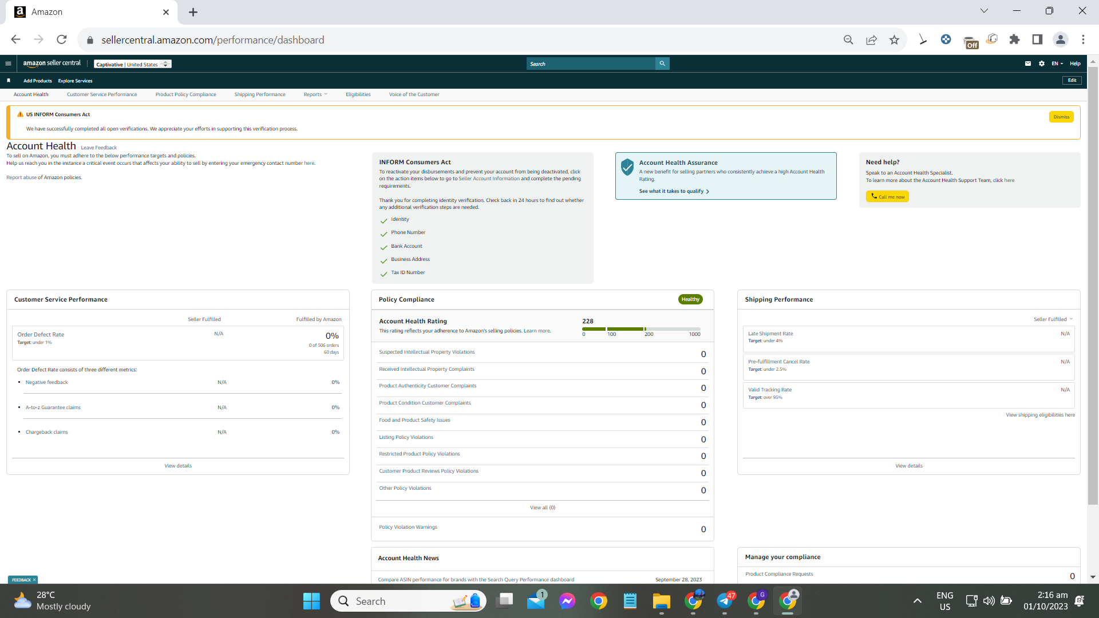
Task: Open the EN language dropdown
Action: [1057, 64]
